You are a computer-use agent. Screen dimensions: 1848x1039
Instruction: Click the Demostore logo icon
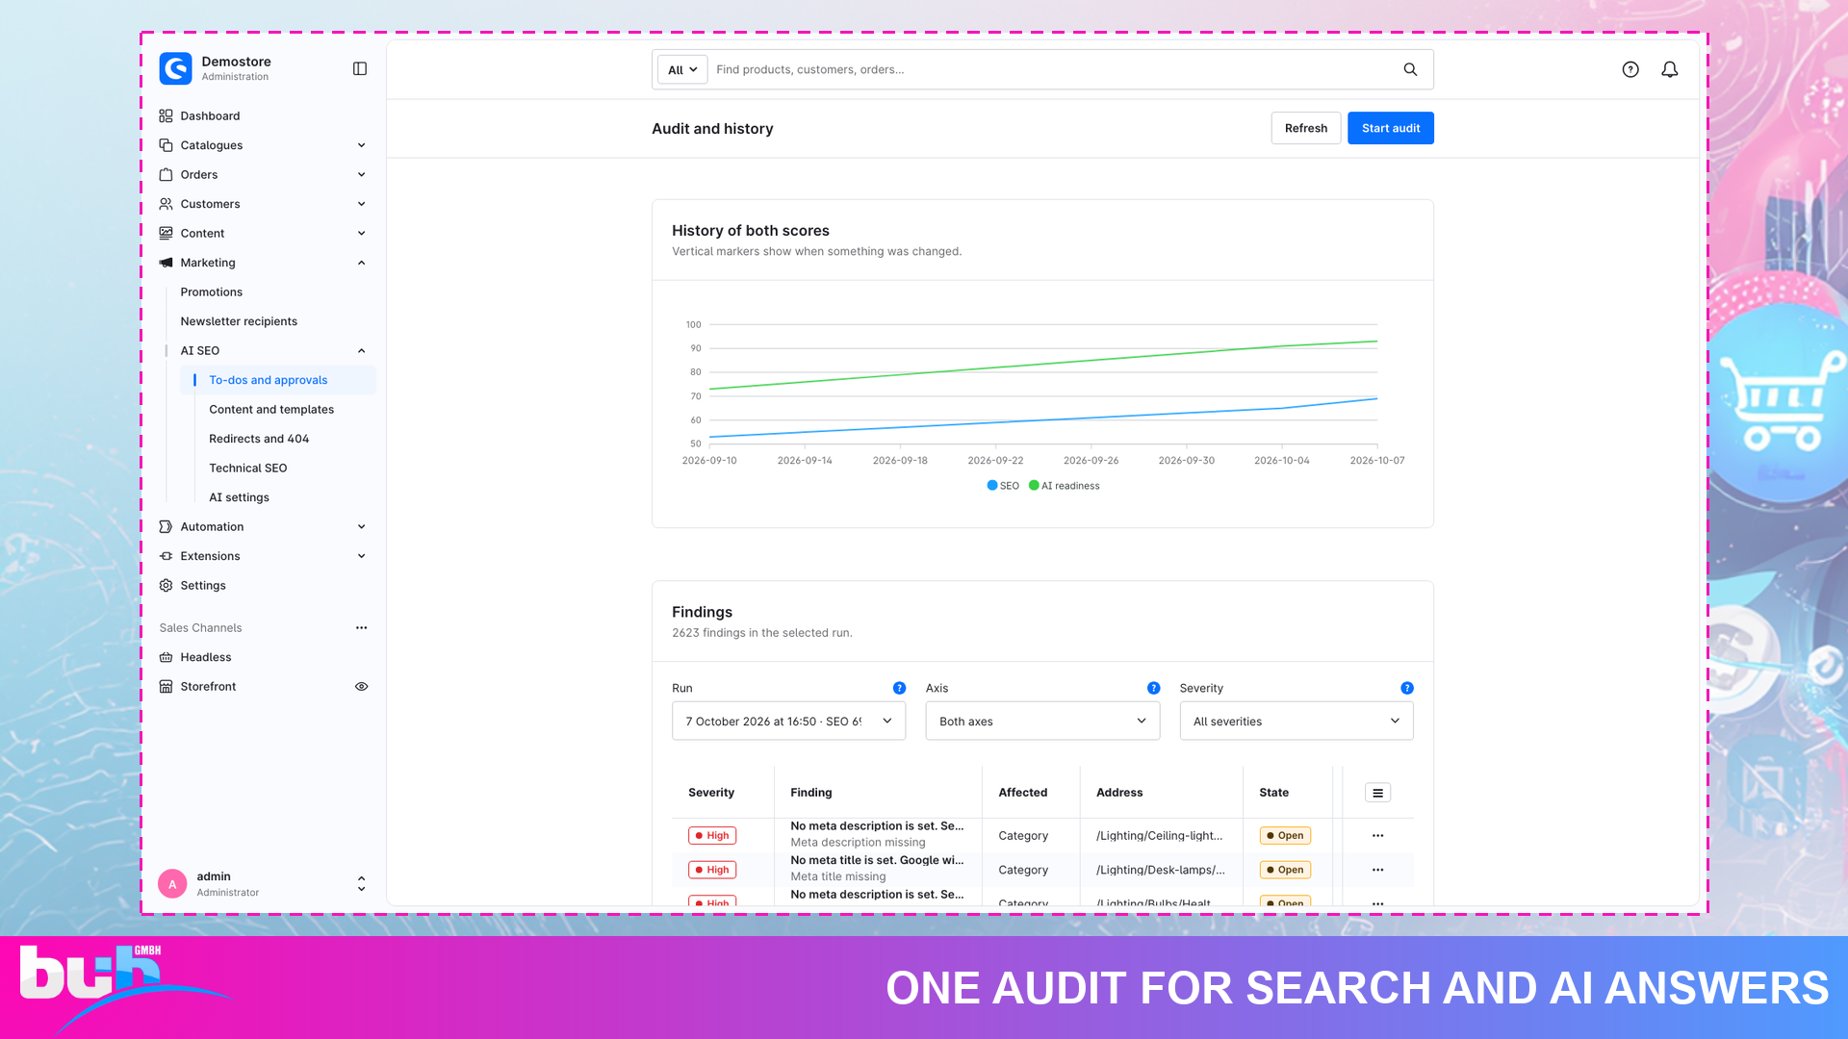[x=175, y=68]
